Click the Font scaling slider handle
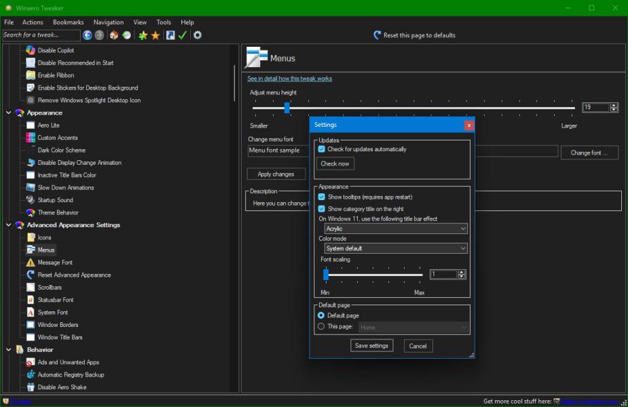Screen dimensions: 628x407 click(326, 275)
